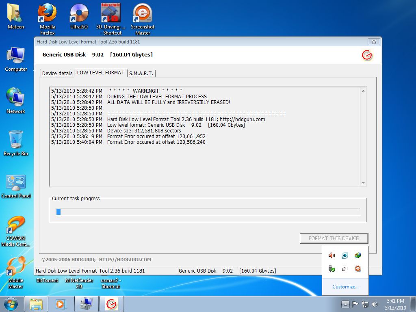Select the usman2 Shortcut desktop icon
Viewport: 416px width, 312px height.
tap(110, 283)
